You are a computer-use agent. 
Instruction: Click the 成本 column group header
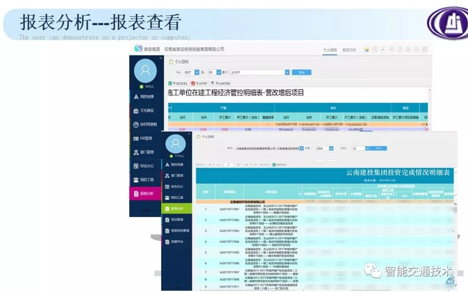point(333,108)
